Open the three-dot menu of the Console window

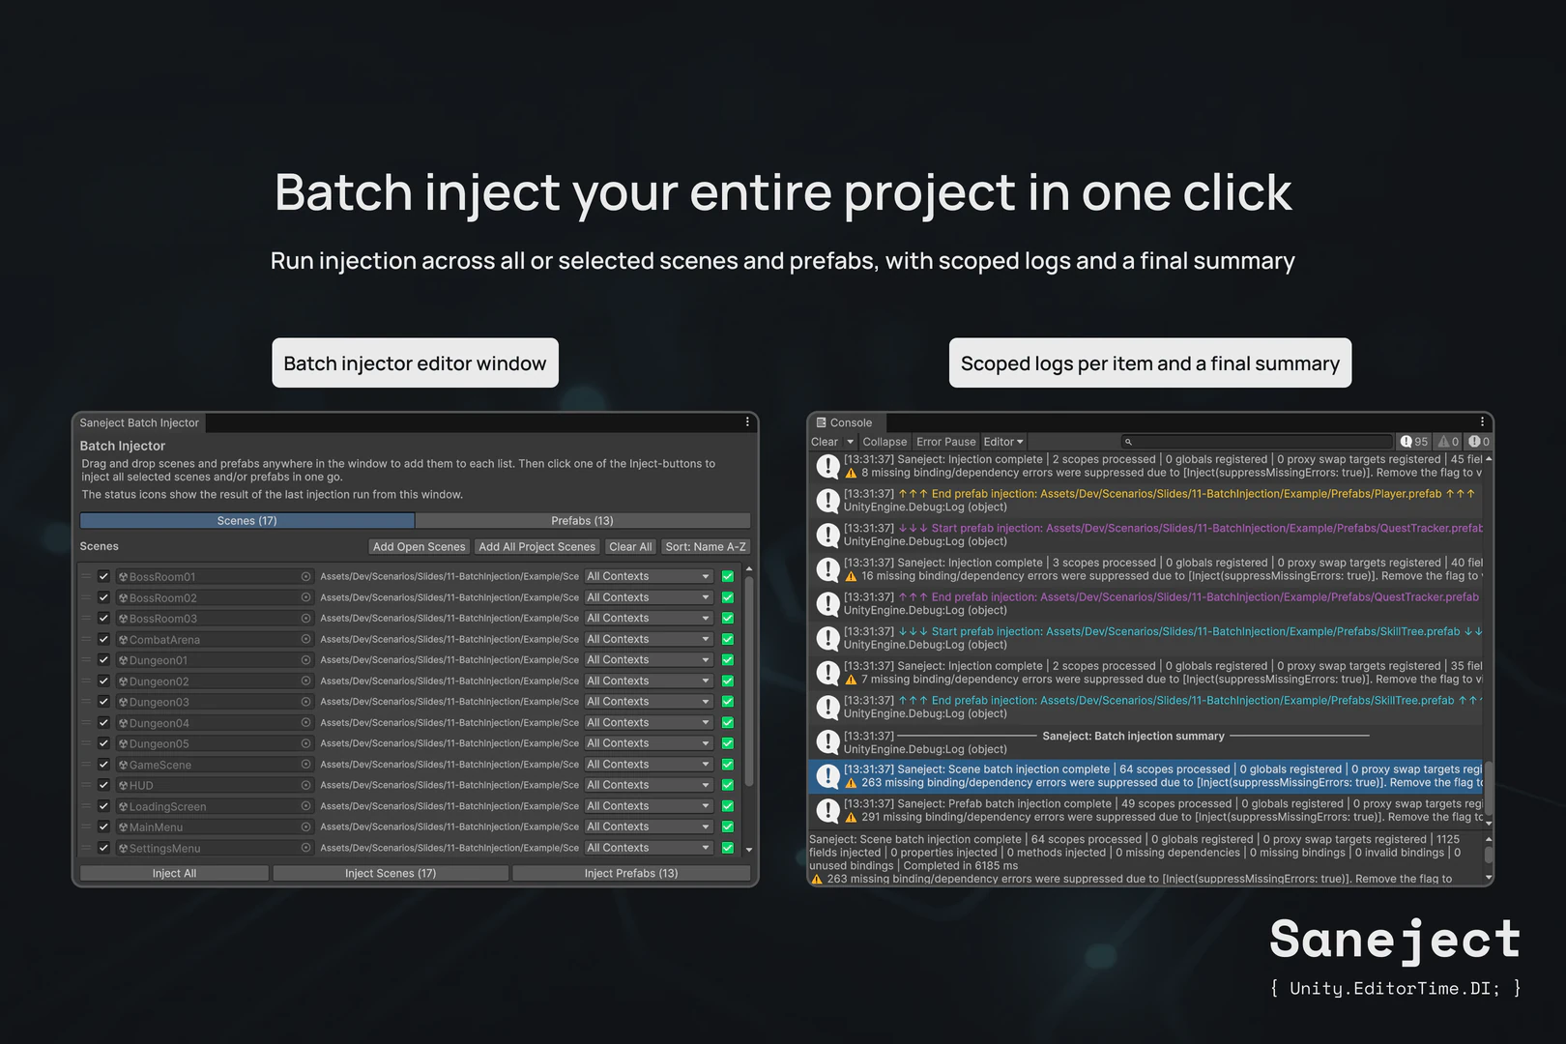(1482, 421)
